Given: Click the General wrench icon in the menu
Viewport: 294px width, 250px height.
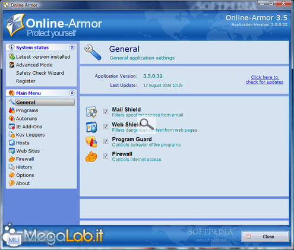Looking at the screenshot, I should [12, 102].
